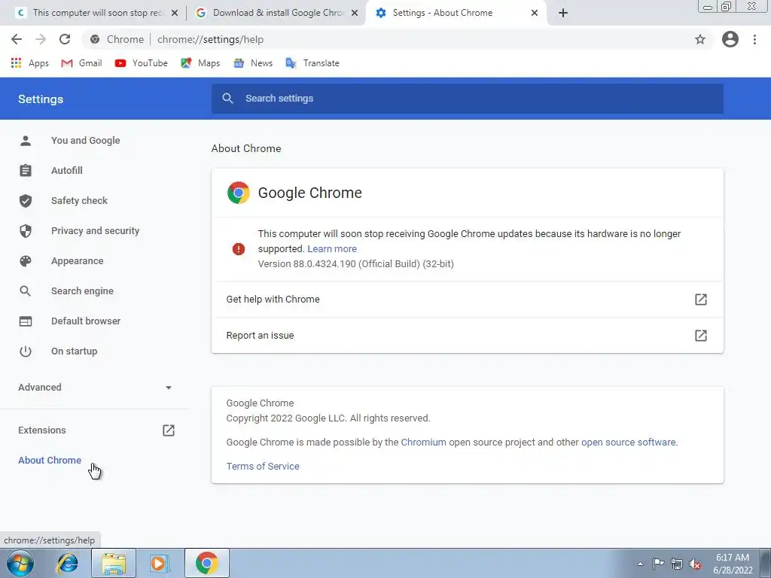Click the Learn more link
The height and width of the screenshot is (578, 771).
point(332,248)
